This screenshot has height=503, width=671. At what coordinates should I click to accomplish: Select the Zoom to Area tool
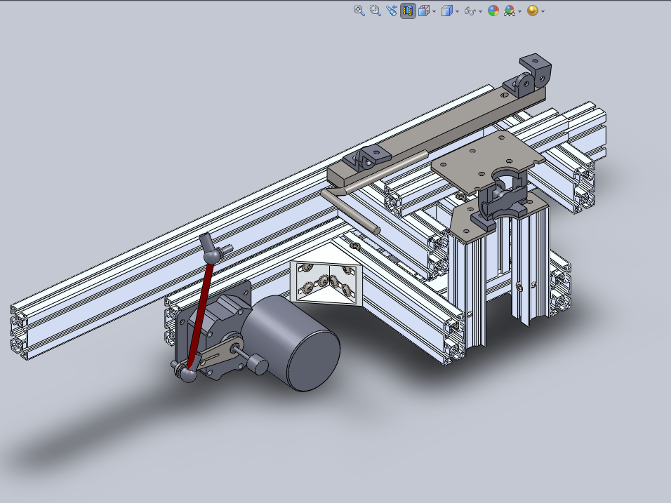(x=376, y=11)
